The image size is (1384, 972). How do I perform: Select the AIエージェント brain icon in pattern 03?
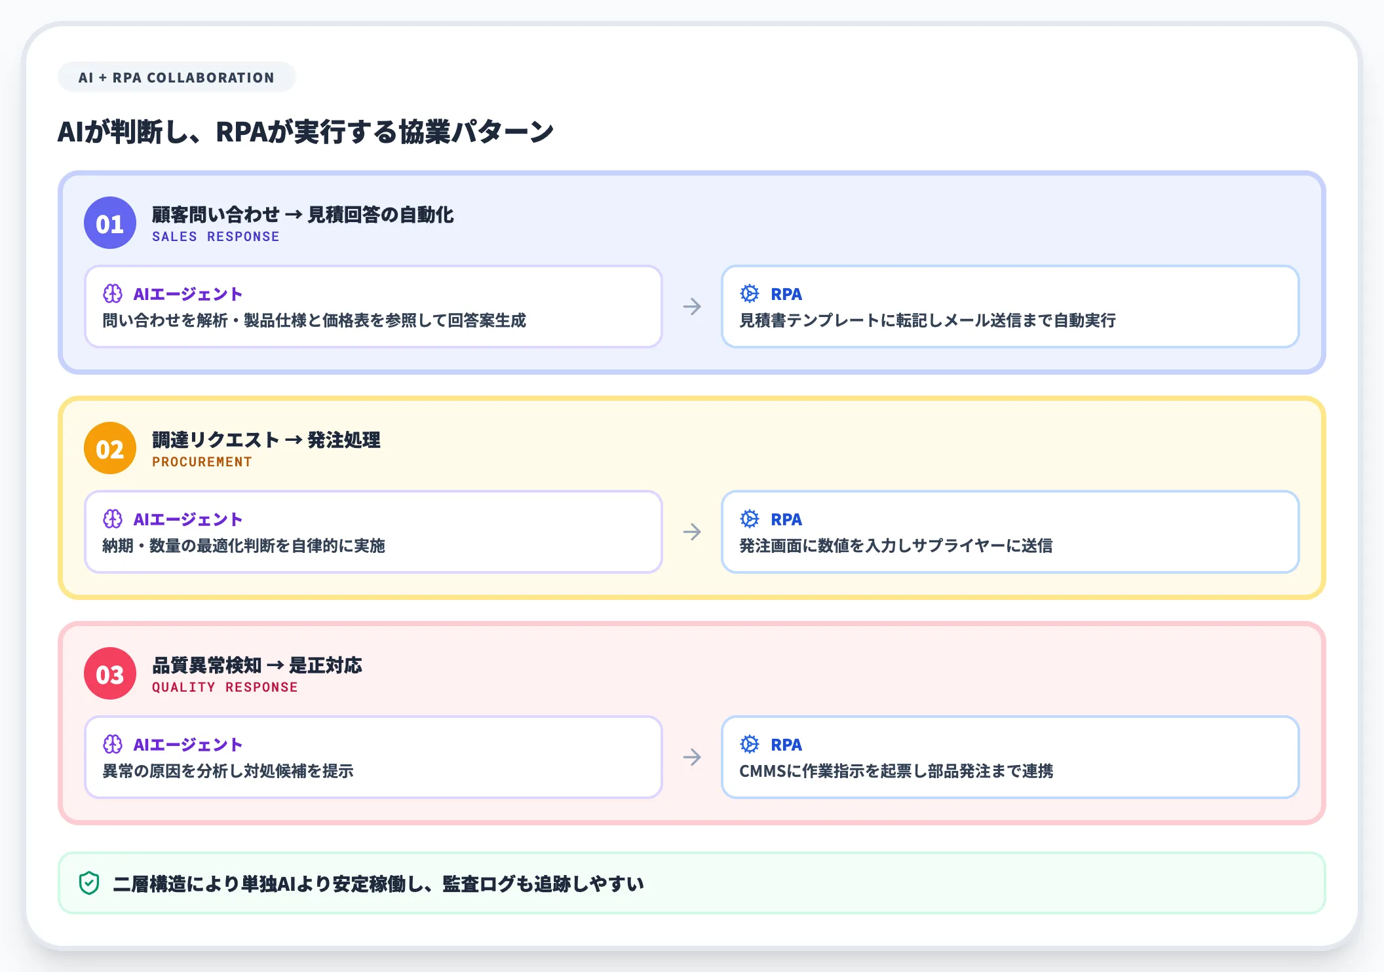tap(113, 744)
